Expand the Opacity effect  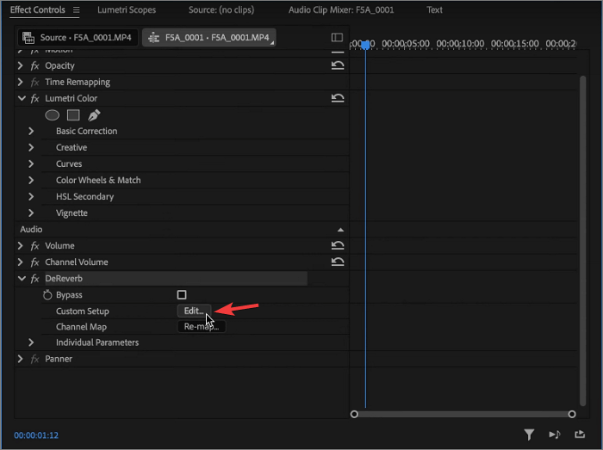pos(21,65)
